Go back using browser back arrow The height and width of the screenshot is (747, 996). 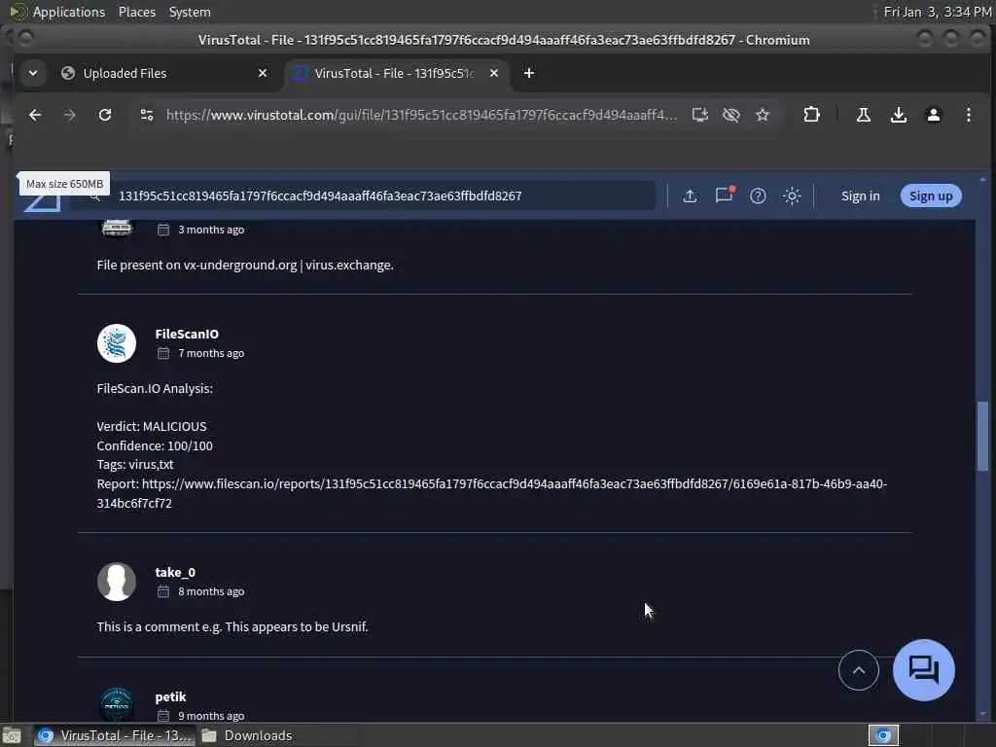coord(35,115)
